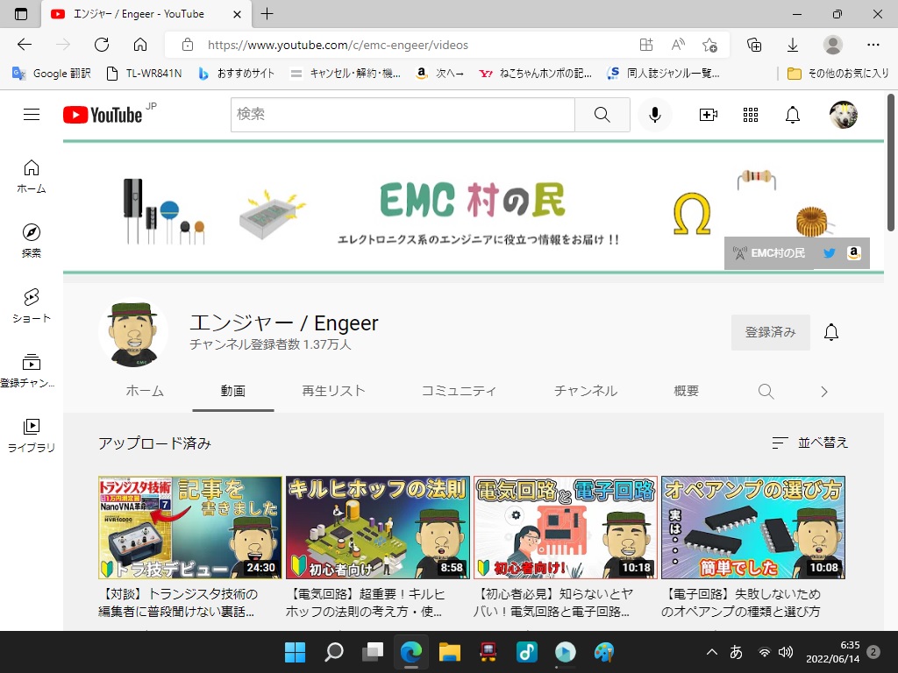898x673 pixels.
Task: Open the channel's Twitter link
Action: [830, 253]
